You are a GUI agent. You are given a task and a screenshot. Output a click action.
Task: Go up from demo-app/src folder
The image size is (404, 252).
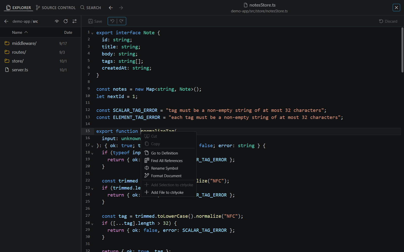click(x=6, y=21)
